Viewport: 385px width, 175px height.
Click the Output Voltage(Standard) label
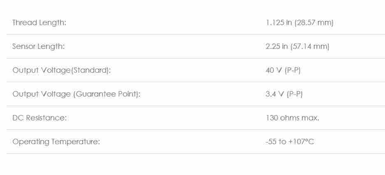coord(62,70)
